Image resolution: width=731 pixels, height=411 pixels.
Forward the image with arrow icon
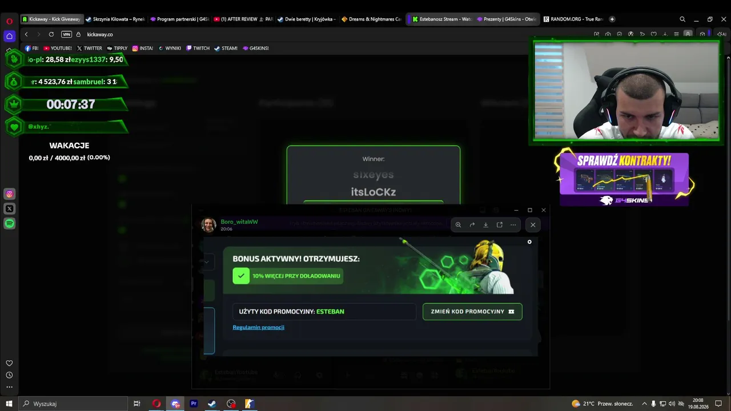(x=472, y=225)
